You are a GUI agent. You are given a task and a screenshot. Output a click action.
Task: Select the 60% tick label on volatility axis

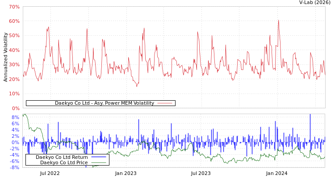tap(14, 21)
